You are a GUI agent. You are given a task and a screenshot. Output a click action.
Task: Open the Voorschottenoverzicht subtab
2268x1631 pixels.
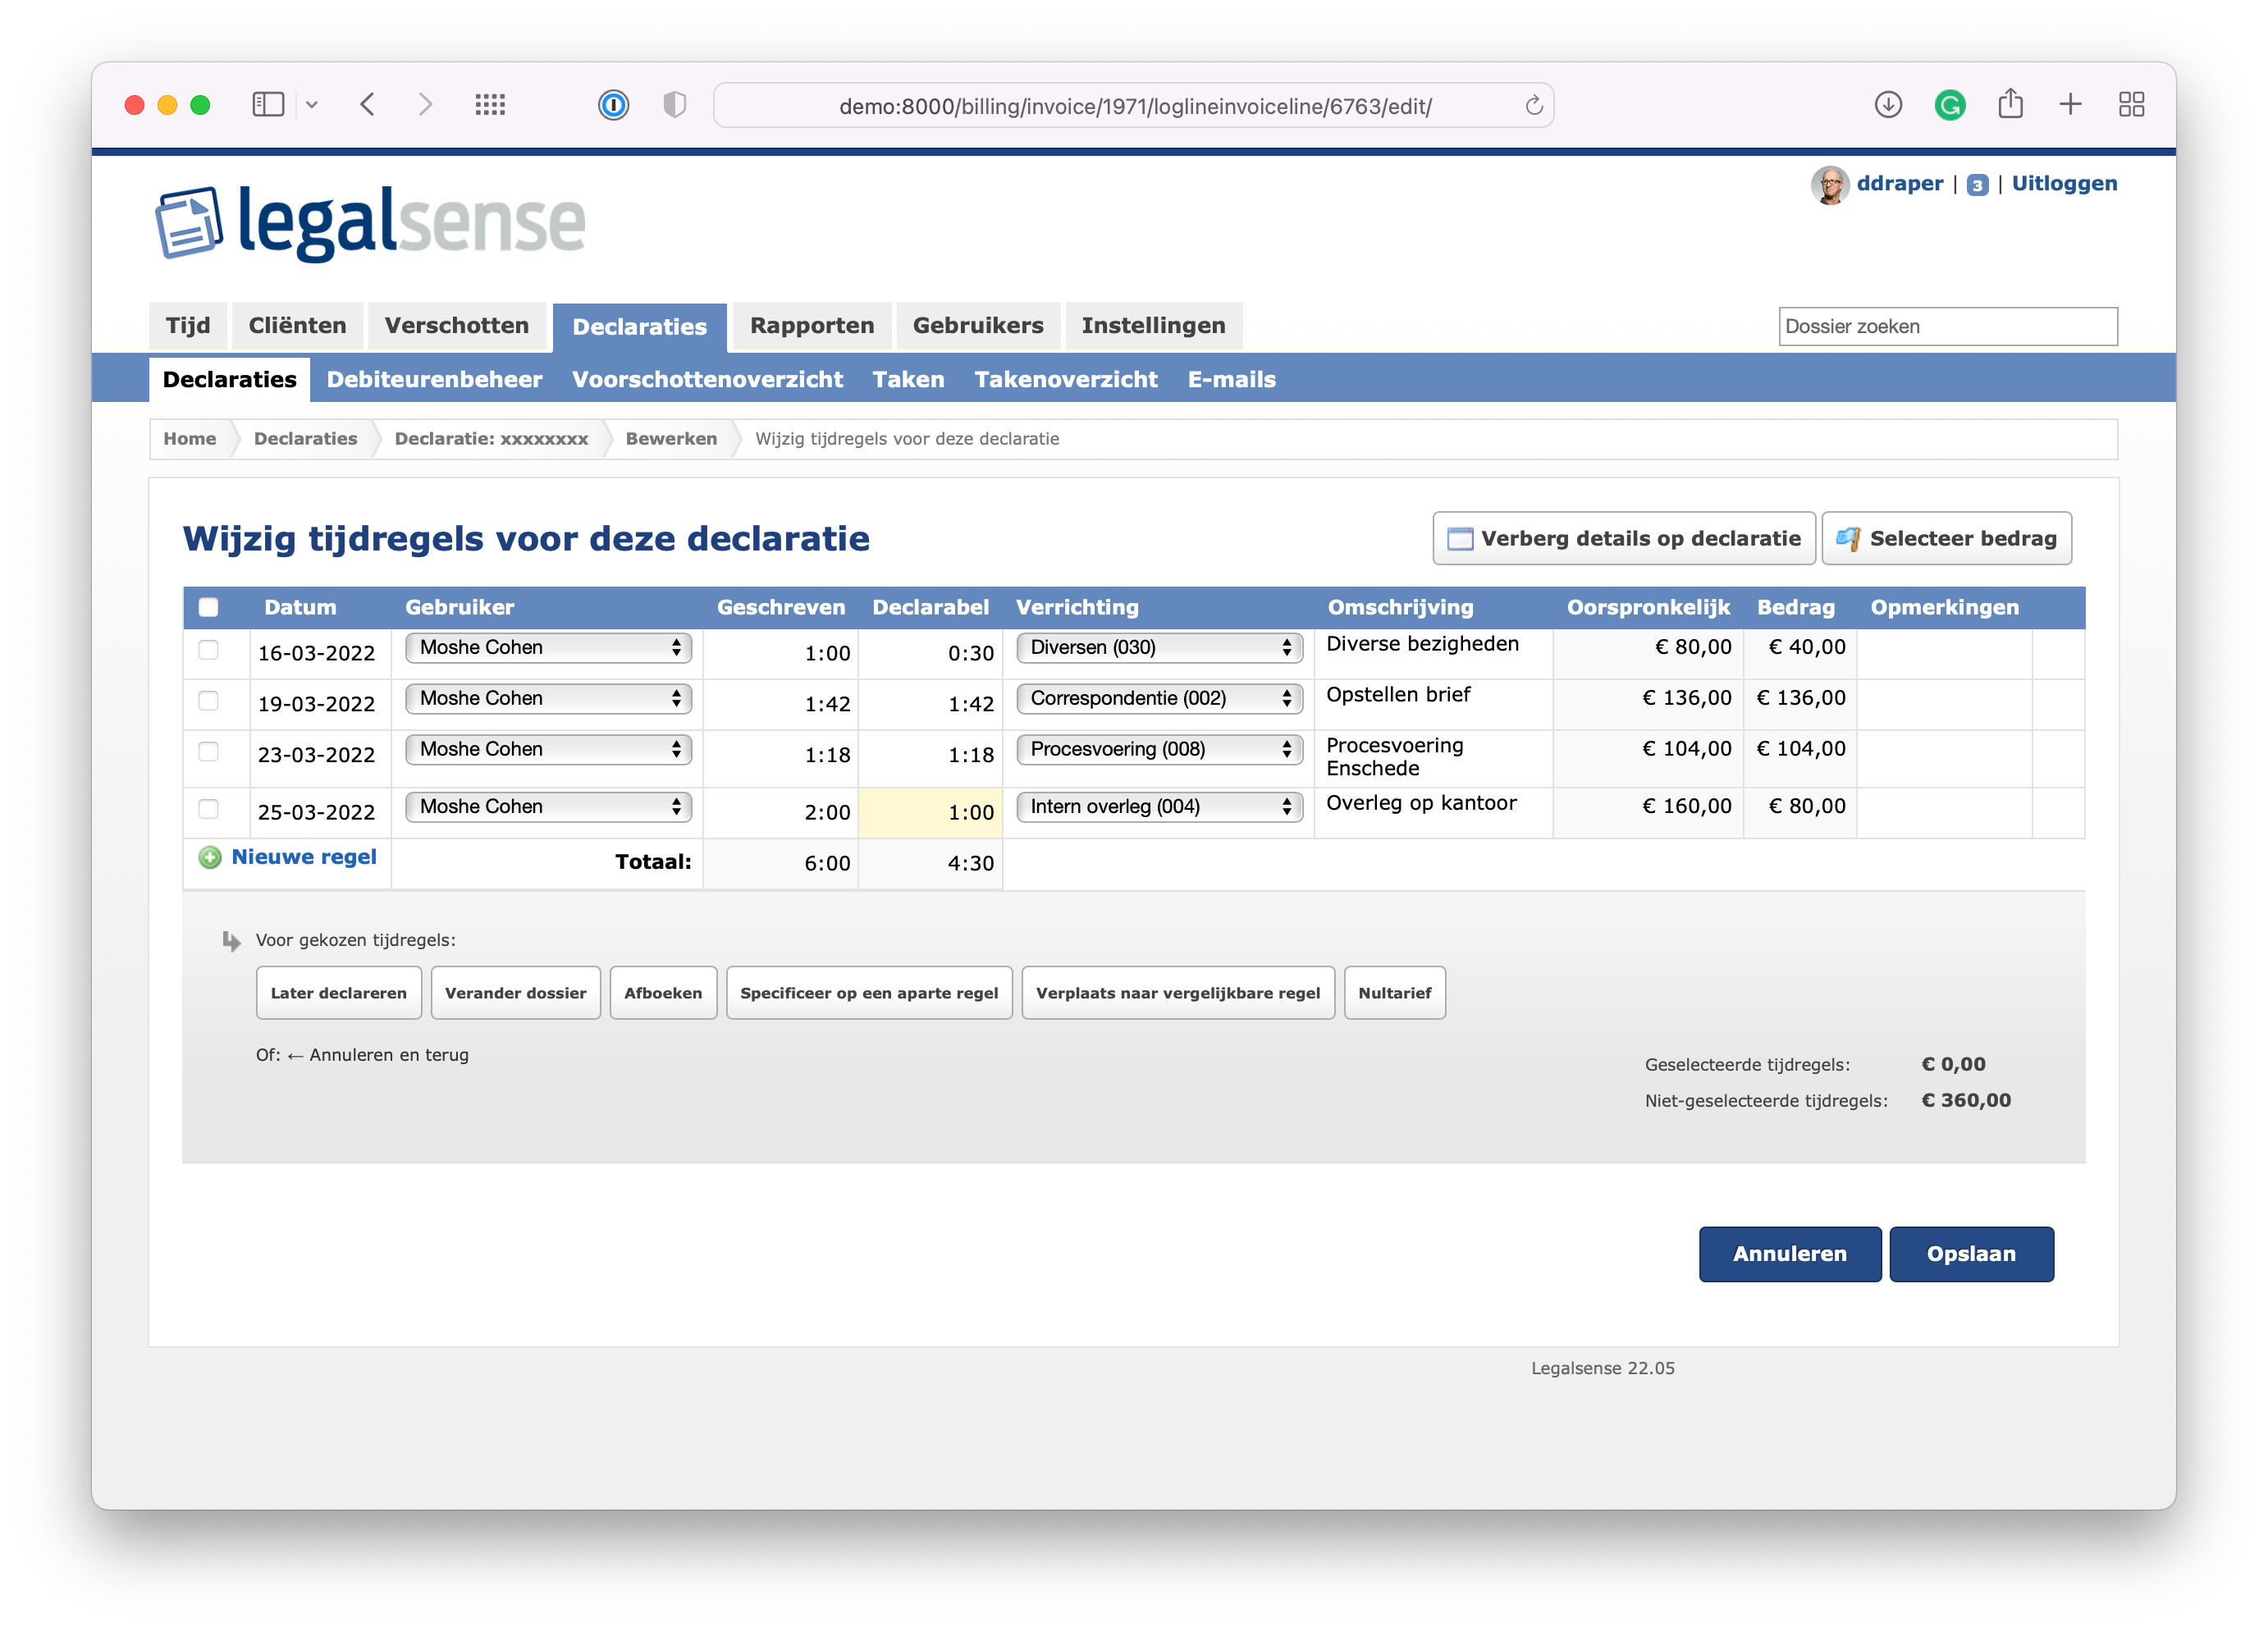[707, 380]
